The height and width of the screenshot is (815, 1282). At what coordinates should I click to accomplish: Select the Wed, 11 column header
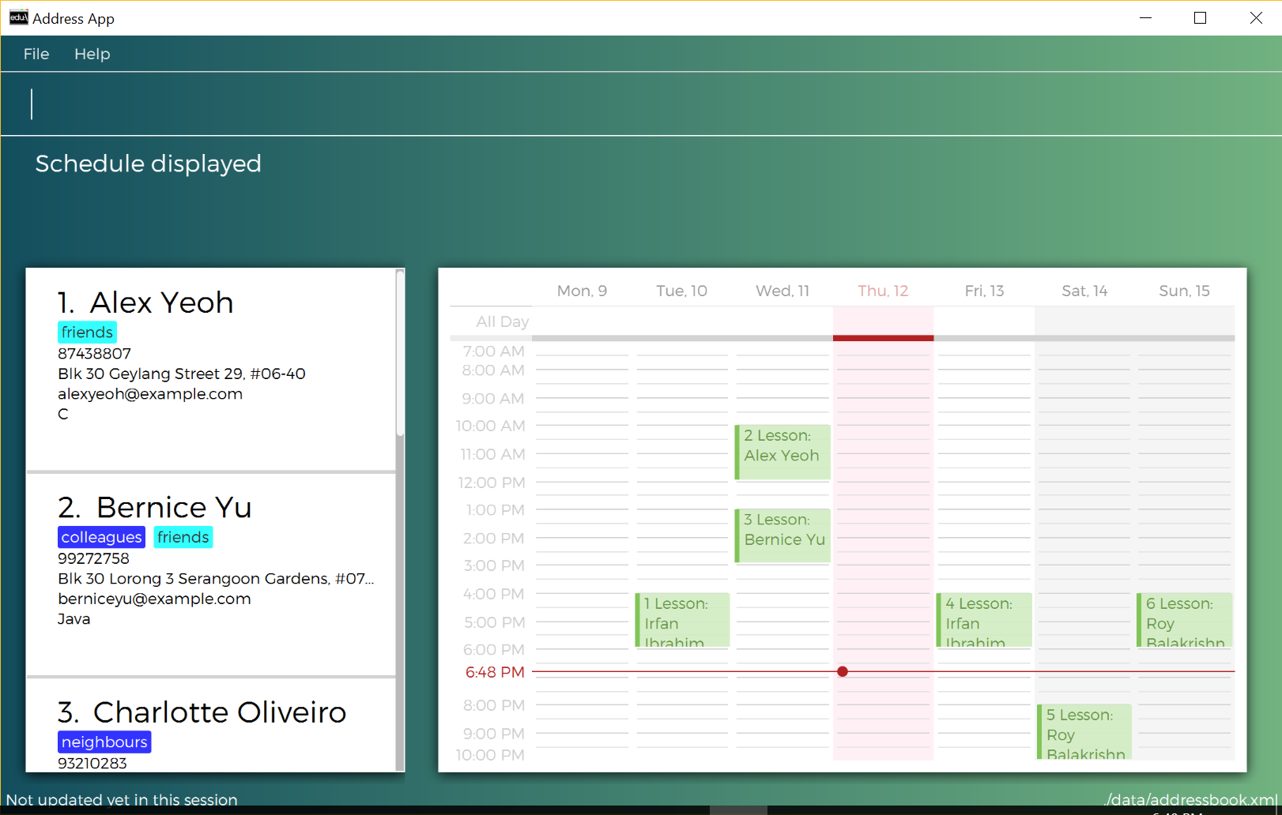pos(782,291)
